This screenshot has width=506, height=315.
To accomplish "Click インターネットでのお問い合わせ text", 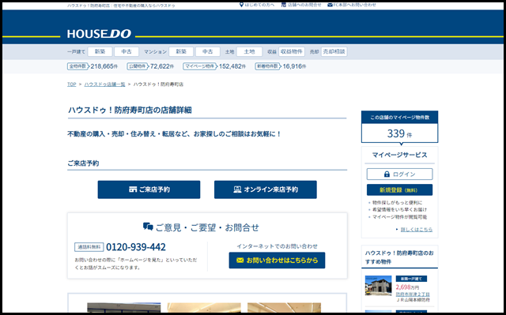I will tap(278, 246).
